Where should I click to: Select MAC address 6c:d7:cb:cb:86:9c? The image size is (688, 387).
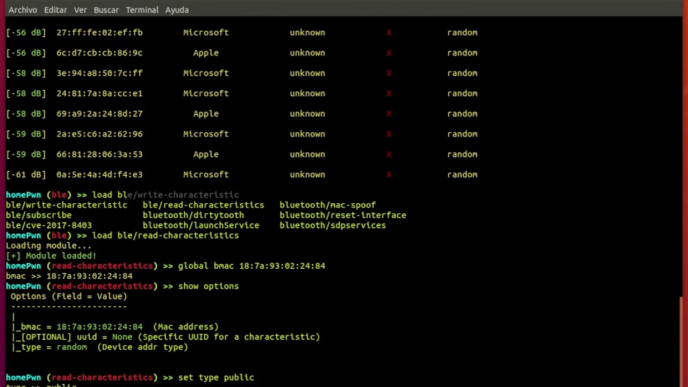click(x=99, y=53)
